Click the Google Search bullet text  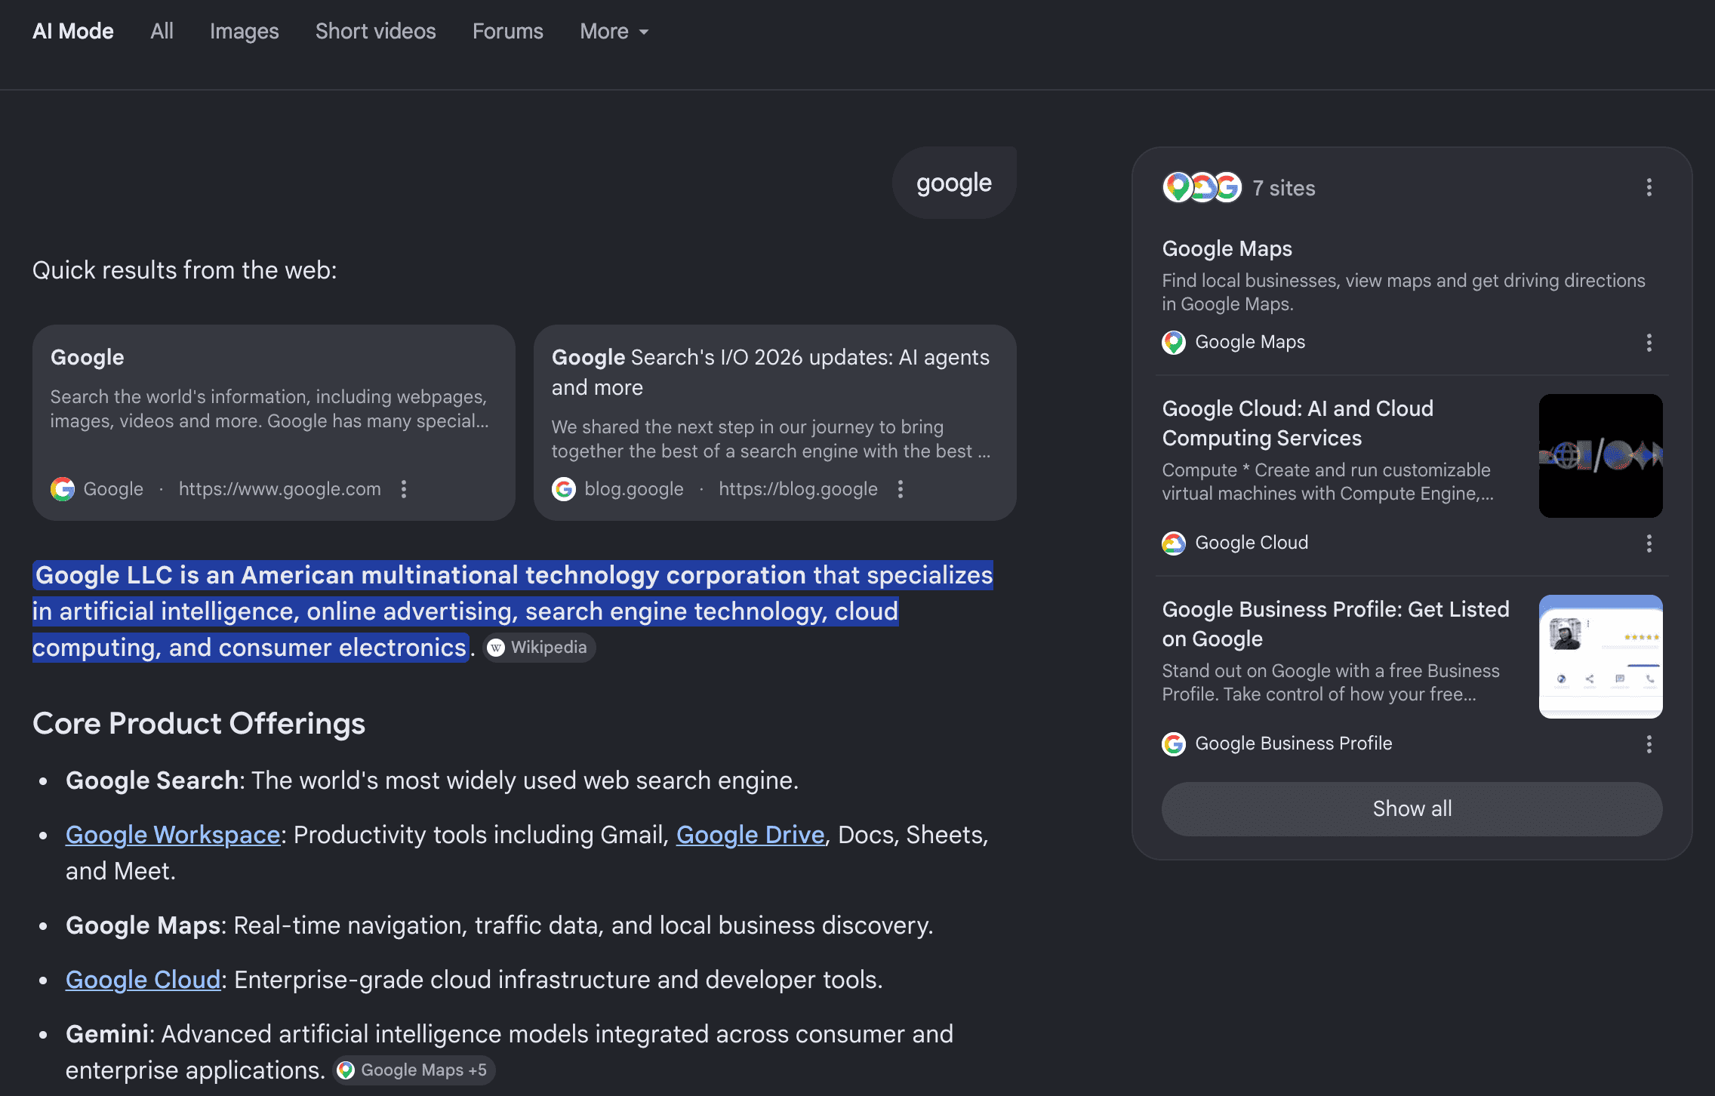point(432,780)
